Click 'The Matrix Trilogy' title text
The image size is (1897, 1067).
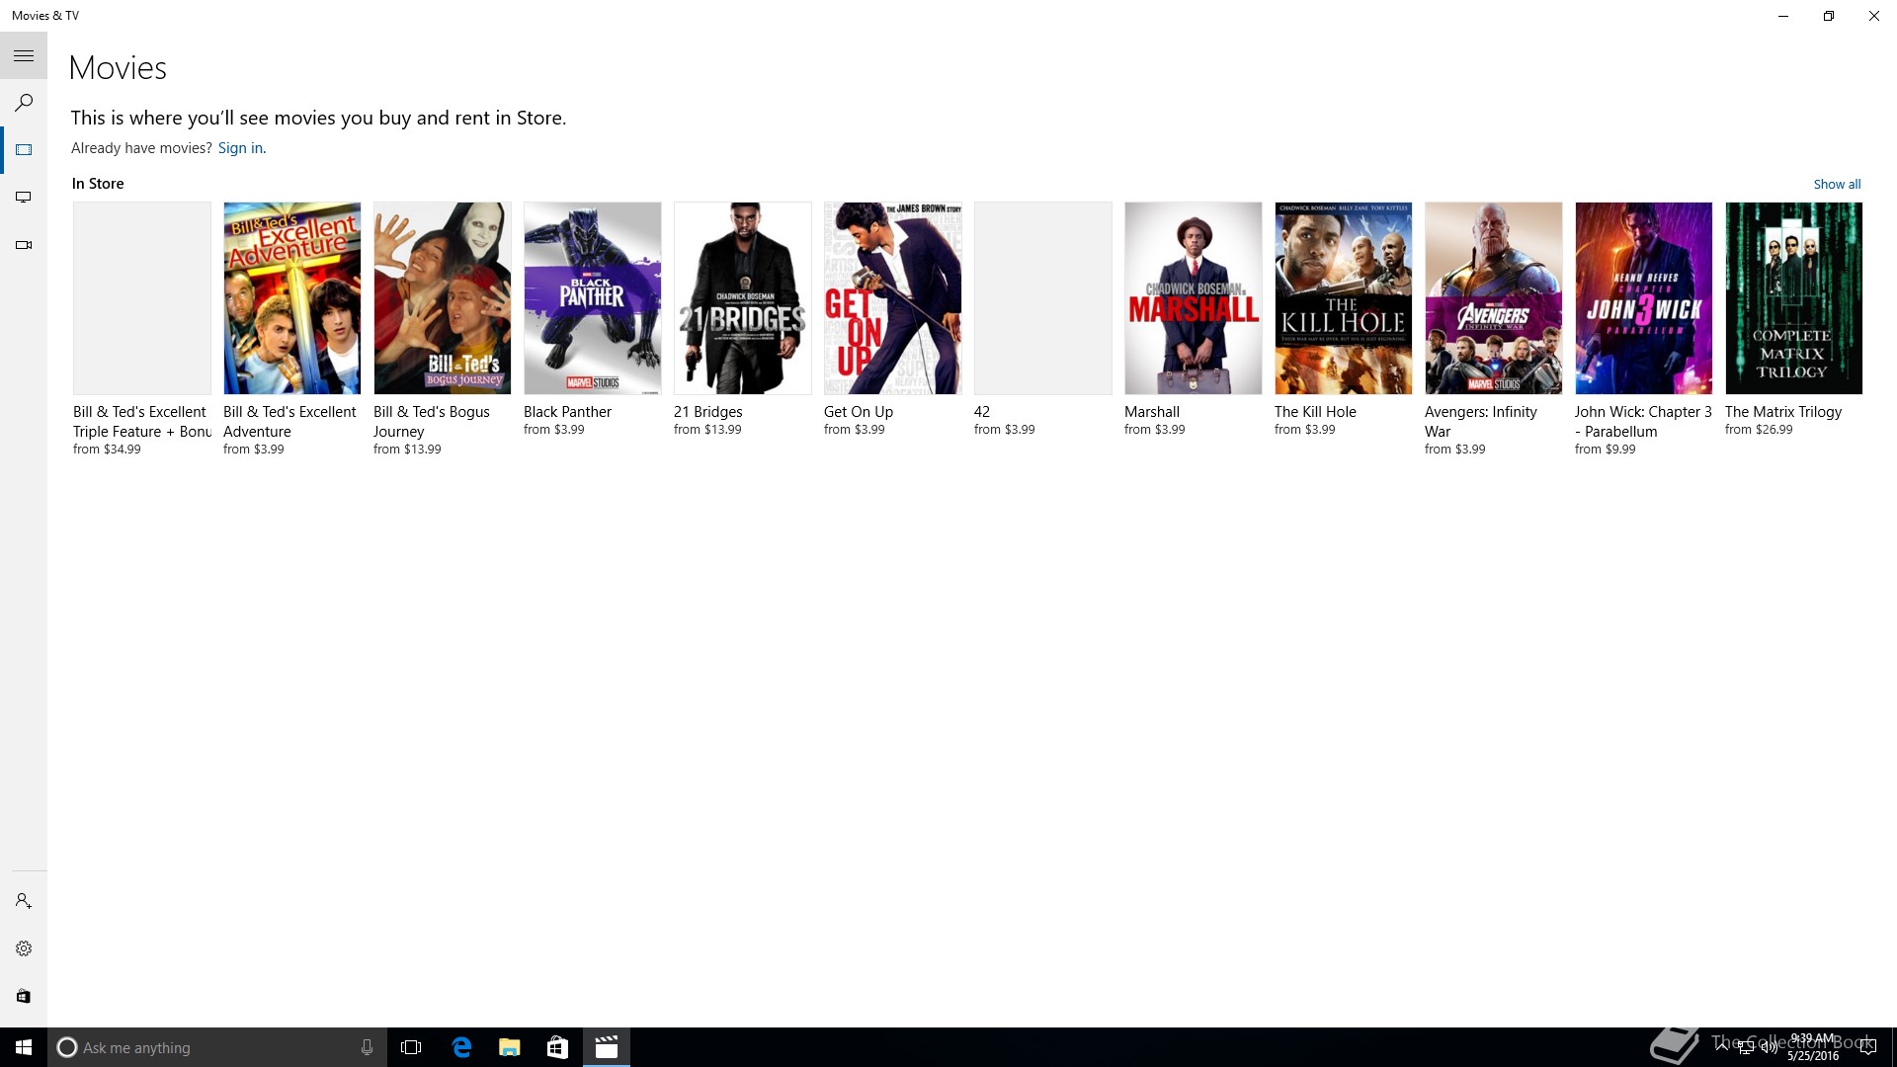coord(1783,412)
